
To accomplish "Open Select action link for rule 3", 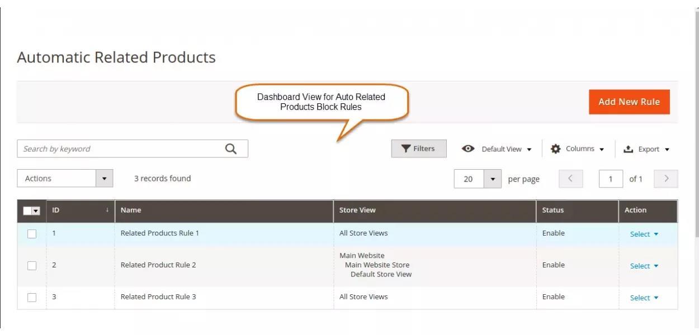I will (x=644, y=298).
